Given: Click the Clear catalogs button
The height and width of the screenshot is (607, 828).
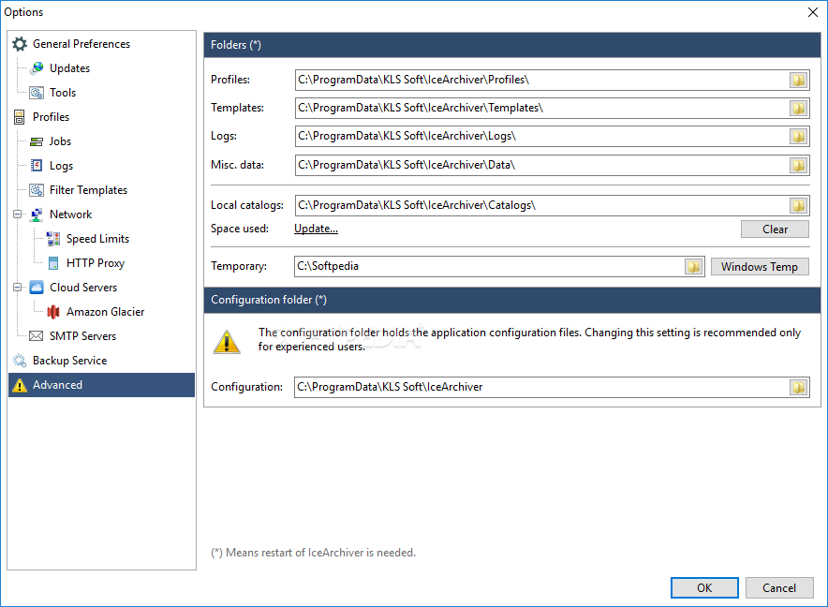Looking at the screenshot, I should coord(775,229).
